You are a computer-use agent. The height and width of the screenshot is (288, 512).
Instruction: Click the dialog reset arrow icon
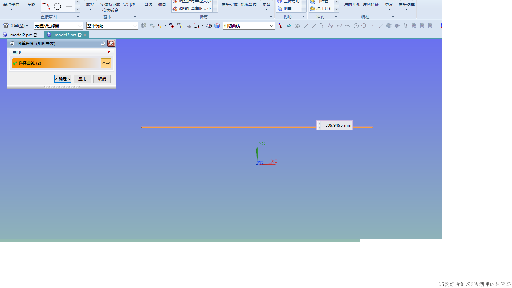(103, 43)
